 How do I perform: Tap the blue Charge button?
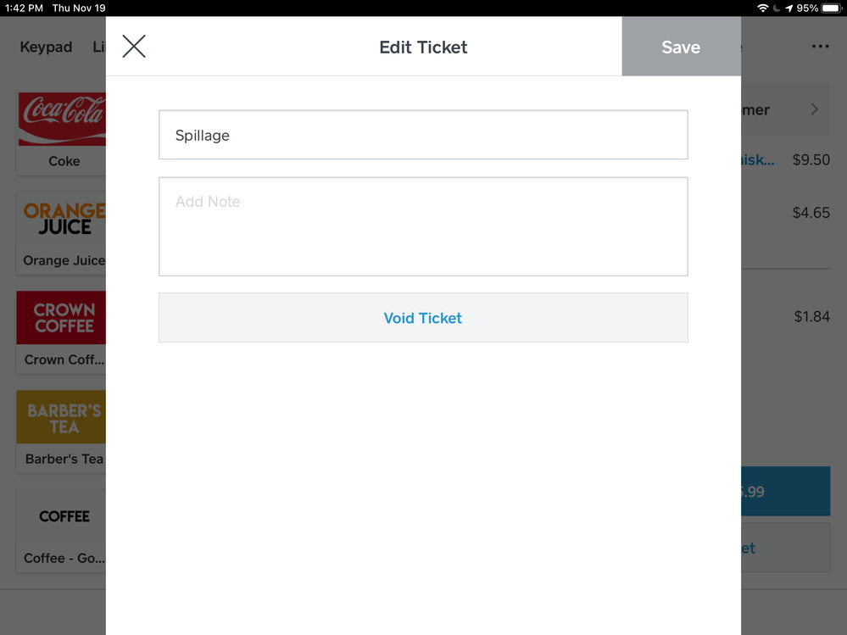tap(787, 492)
